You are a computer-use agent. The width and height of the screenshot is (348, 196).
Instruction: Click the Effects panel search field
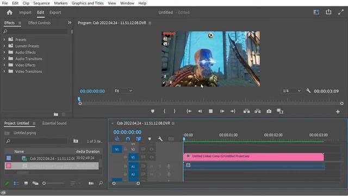point(35,32)
